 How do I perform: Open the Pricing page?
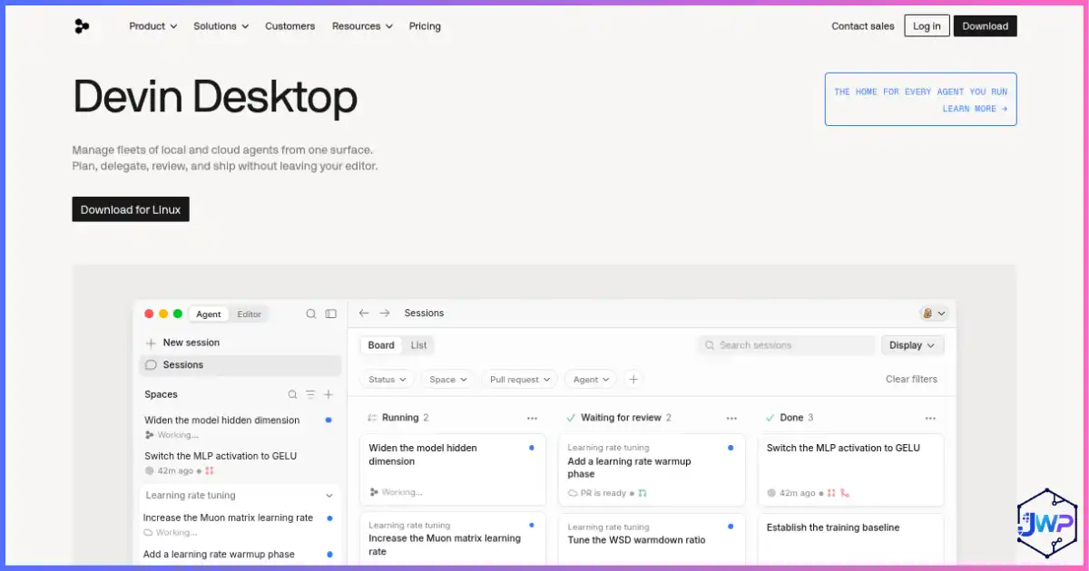(425, 26)
